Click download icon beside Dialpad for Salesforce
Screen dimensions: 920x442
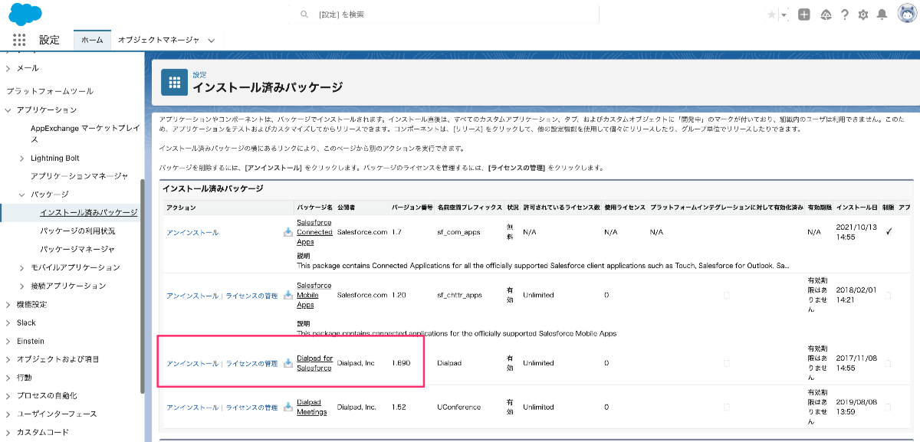pos(288,363)
